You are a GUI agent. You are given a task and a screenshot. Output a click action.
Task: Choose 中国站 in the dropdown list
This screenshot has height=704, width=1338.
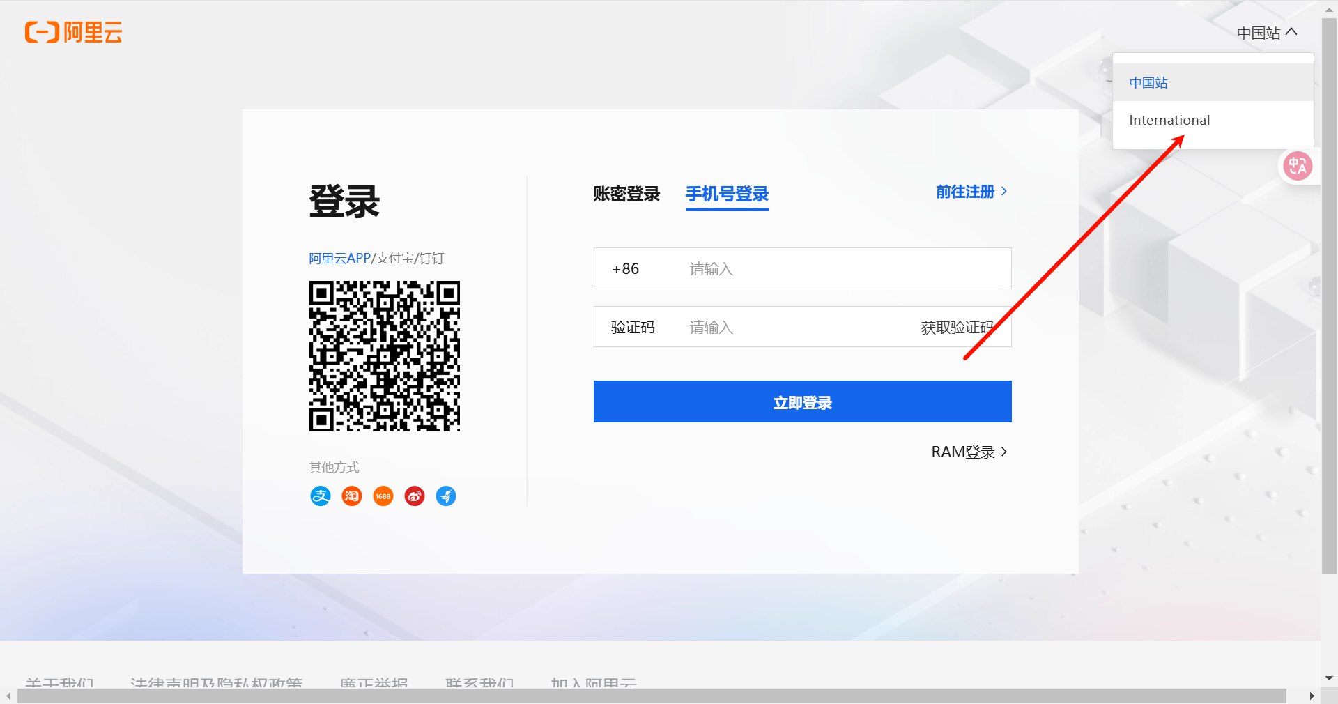1148,83
